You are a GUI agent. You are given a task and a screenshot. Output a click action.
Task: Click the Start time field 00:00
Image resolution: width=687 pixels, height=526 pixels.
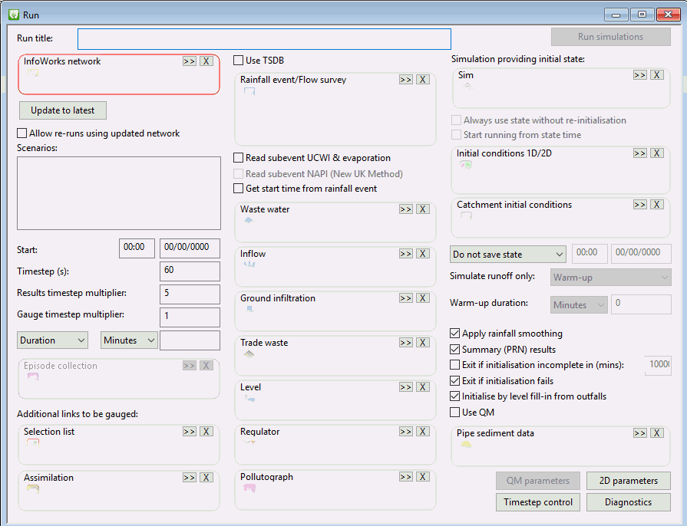point(137,248)
